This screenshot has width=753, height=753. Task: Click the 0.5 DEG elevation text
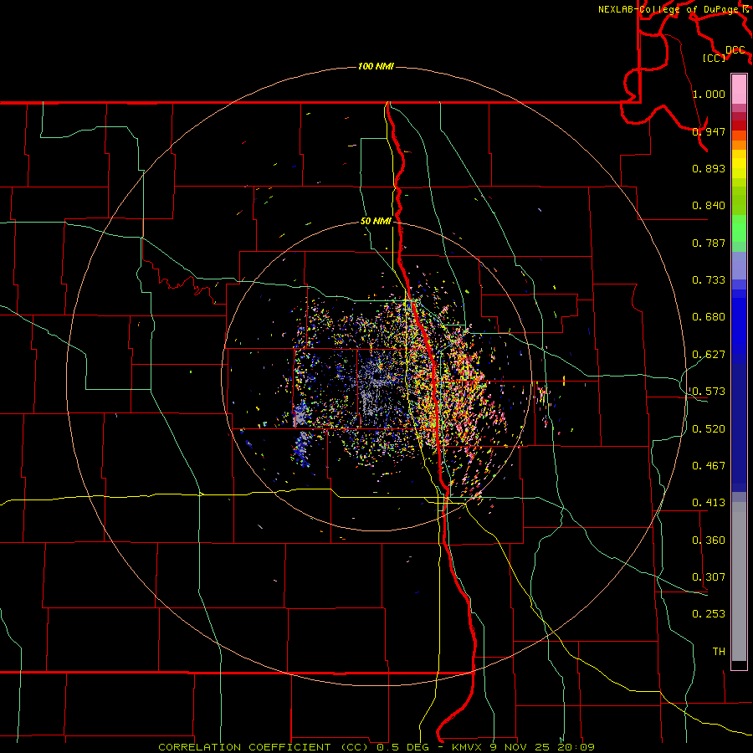coord(403,747)
